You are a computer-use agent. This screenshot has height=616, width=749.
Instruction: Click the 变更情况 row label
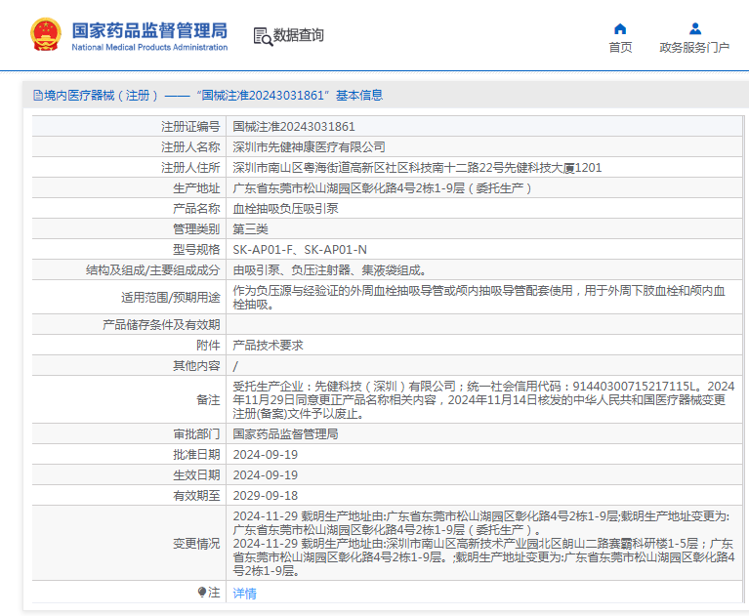click(196, 543)
